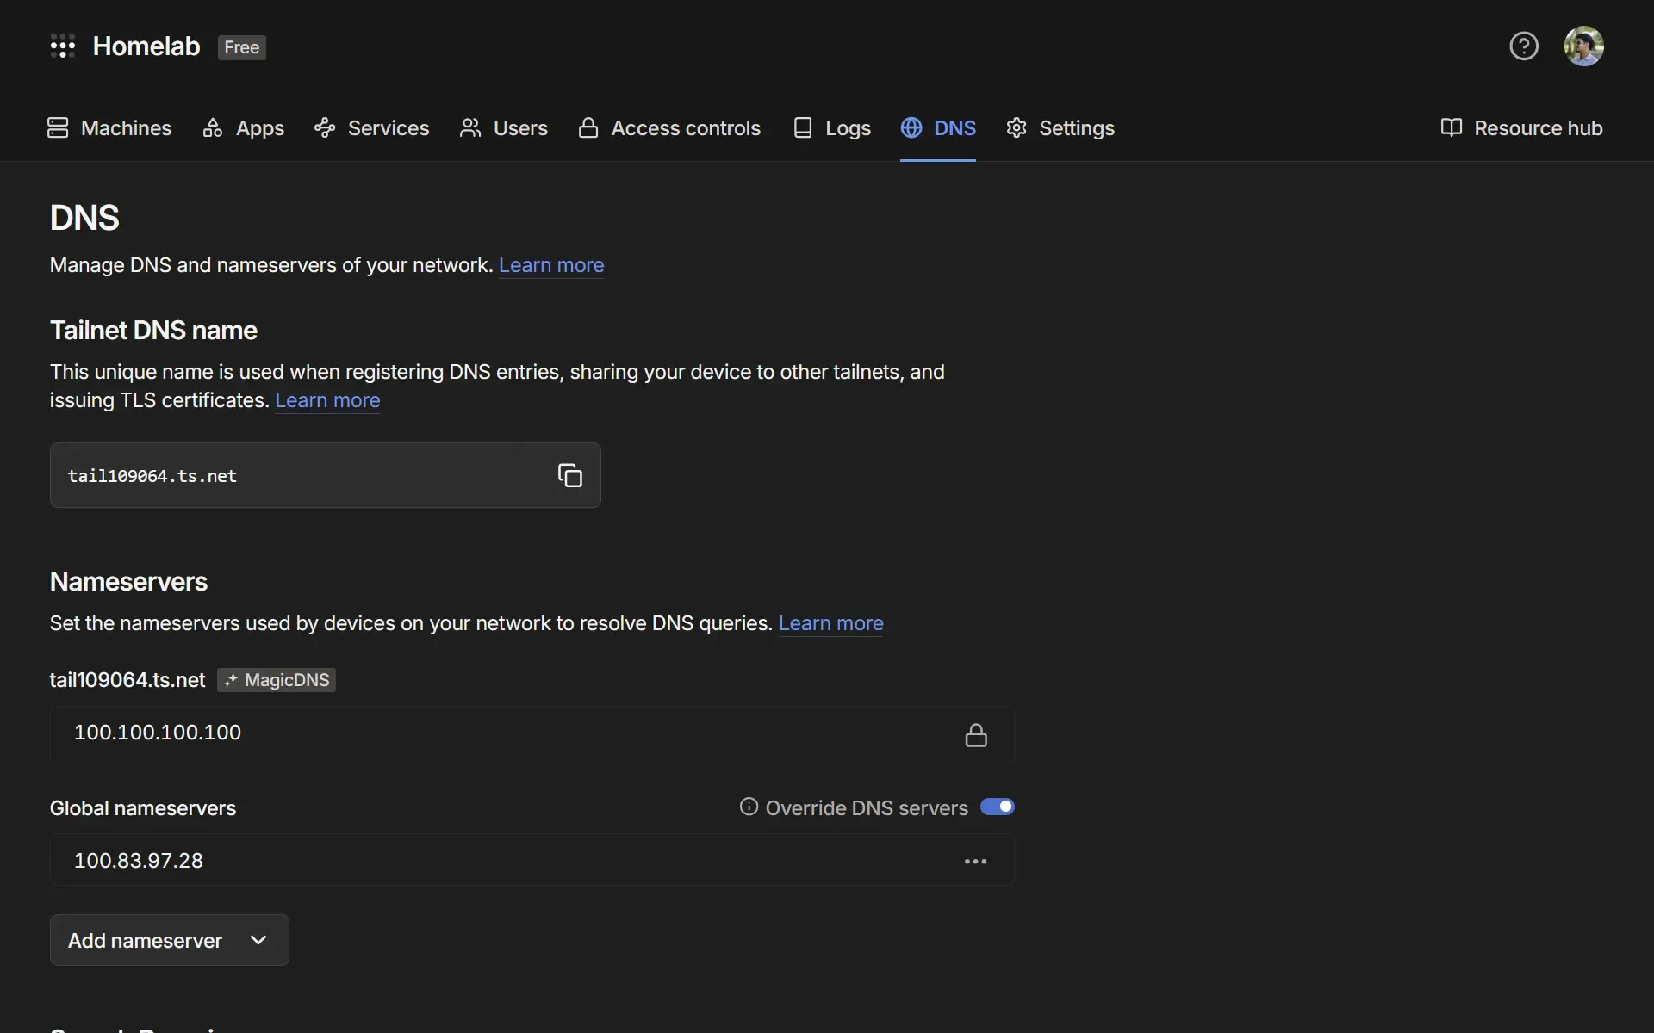This screenshot has width=1654, height=1033.
Task: Go to the Machines tab
Action: [109, 128]
